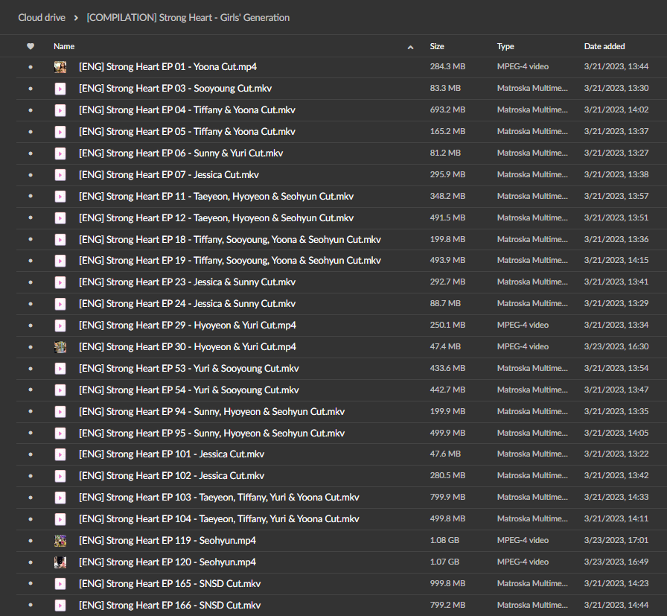The height and width of the screenshot is (616, 667).
Task: Toggle sort direction arrow in Name header
Action: [x=410, y=47]
